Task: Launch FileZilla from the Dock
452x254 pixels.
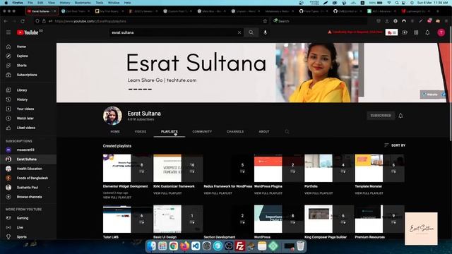Action: [239, 246]
